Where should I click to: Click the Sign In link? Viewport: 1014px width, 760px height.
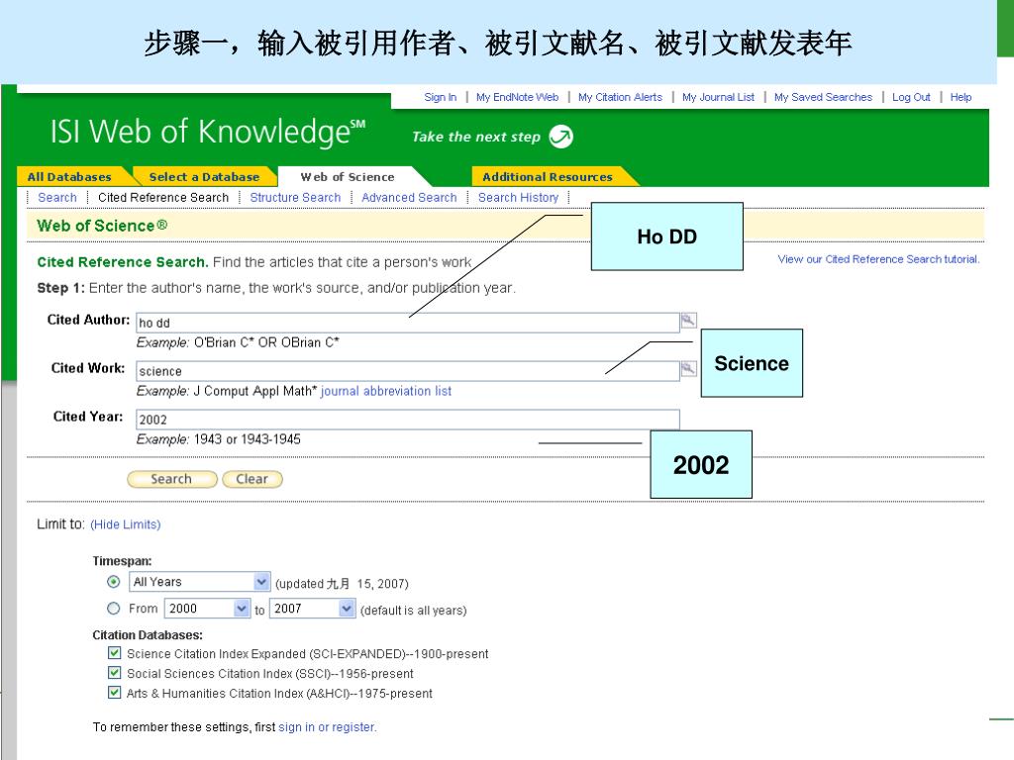point(441,97)
